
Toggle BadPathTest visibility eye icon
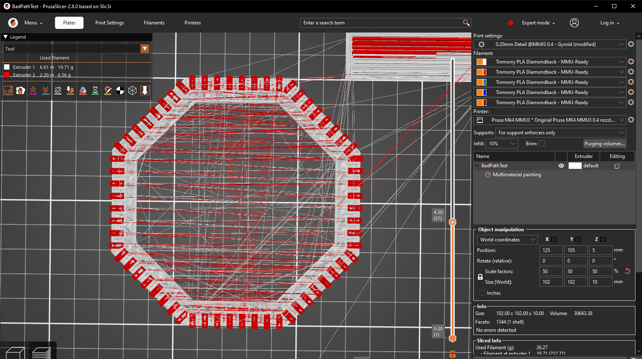coord(561,166)
